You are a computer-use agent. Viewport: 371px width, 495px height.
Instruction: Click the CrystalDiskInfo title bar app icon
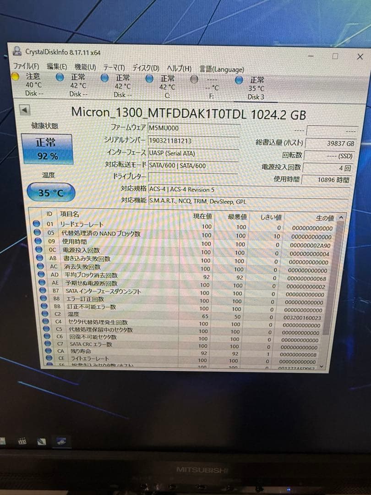tap(17, 51)
